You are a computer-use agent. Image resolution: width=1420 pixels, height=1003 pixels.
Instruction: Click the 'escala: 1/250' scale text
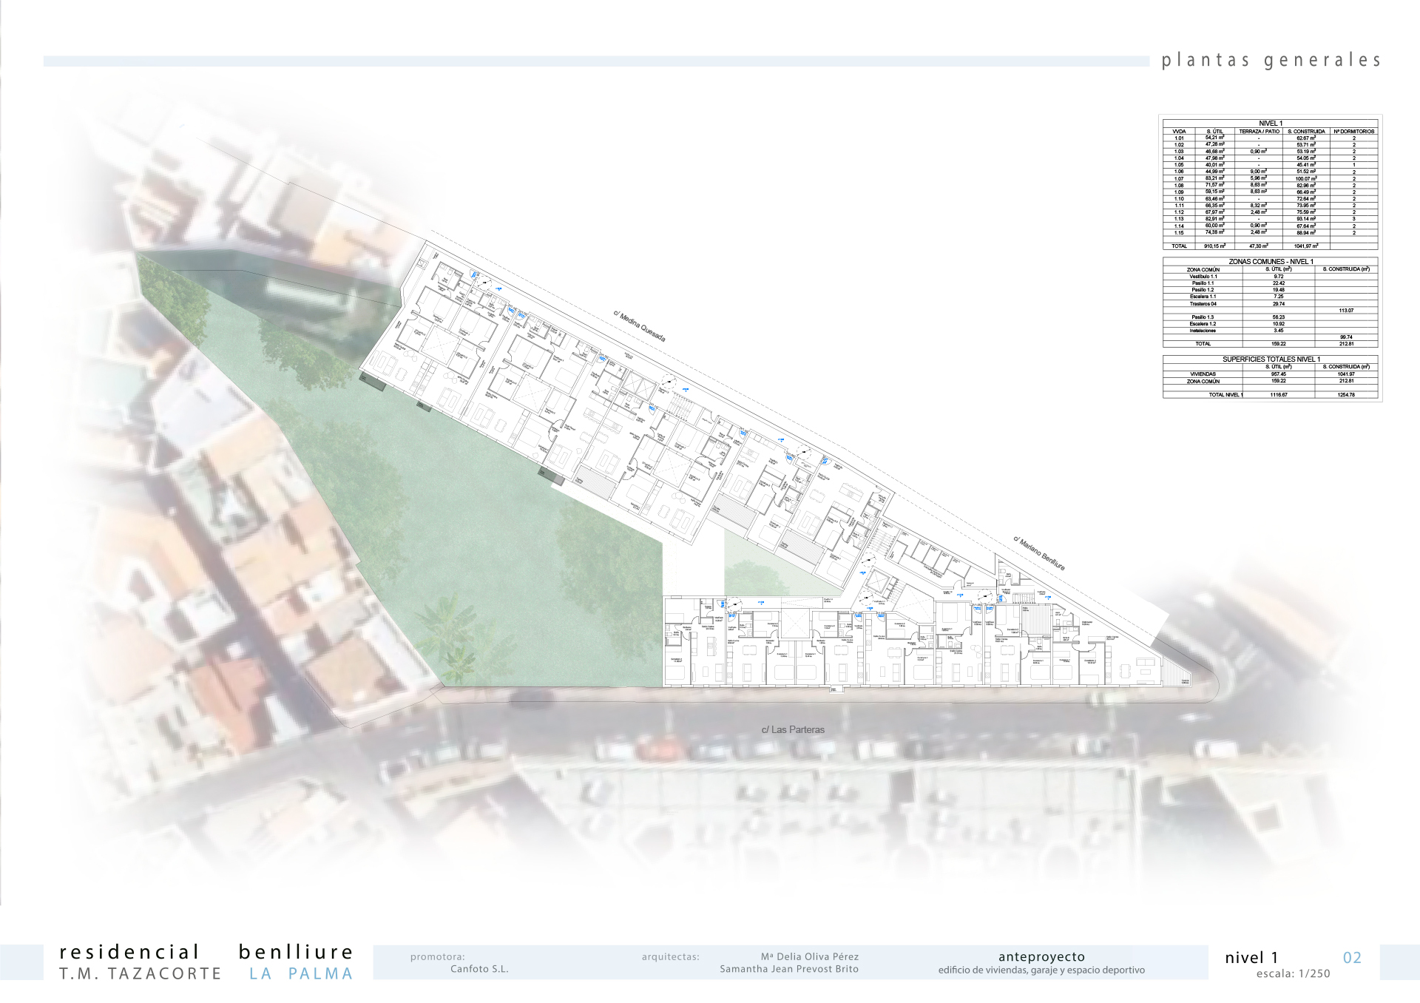(x=1293, y=974)
